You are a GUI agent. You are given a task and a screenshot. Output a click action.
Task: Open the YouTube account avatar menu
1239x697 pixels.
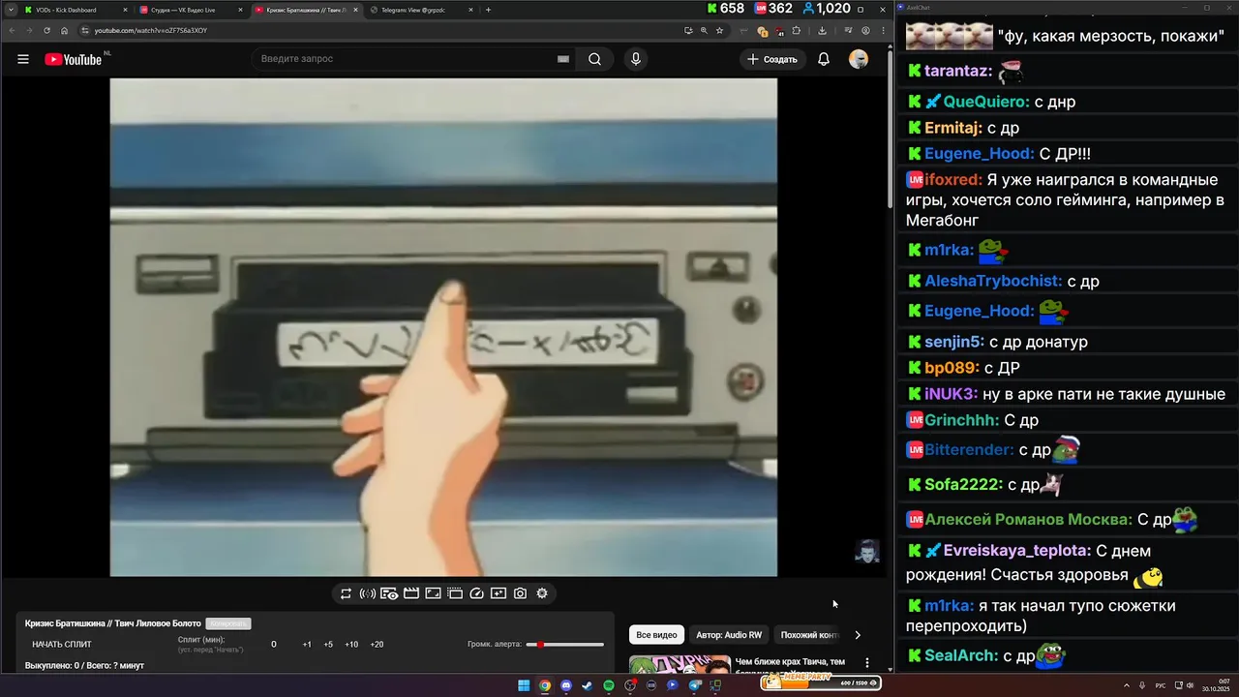pos(859,59)
